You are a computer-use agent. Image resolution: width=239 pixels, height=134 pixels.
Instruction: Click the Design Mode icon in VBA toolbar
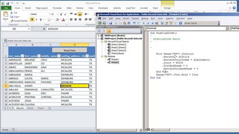(x=157, y=23)
